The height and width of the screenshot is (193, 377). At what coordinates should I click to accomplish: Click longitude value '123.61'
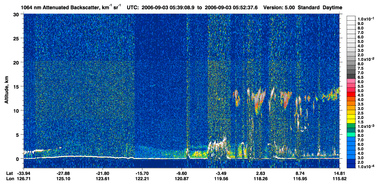coord(103,179)
